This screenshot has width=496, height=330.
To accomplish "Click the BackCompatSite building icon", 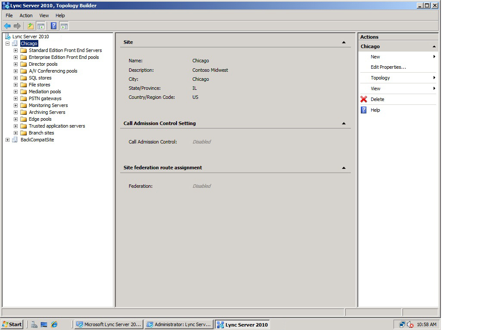I will tap(15, 140).
